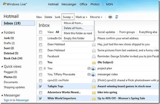Open the Mark as dropdown
The width and height of the screenshot is (160, 104).
[x=81, y=17]
